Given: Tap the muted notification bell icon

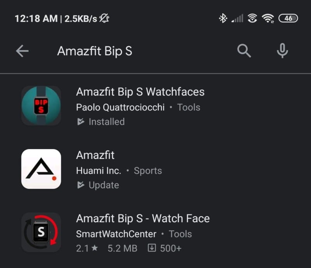Looking at the screenshot, I should coord(104,18).
